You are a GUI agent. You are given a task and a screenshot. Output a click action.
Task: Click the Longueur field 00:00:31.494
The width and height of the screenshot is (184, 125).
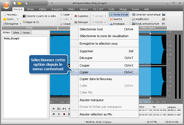174,110
